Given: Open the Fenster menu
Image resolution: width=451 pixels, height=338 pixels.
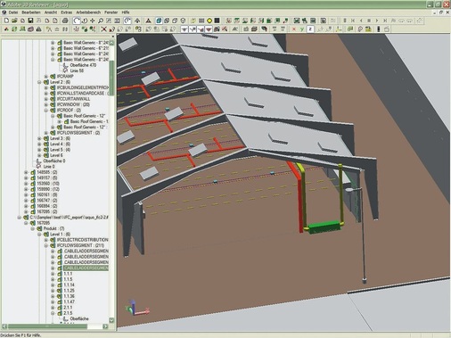Looking at the screenshot, I should pos(111,12).
